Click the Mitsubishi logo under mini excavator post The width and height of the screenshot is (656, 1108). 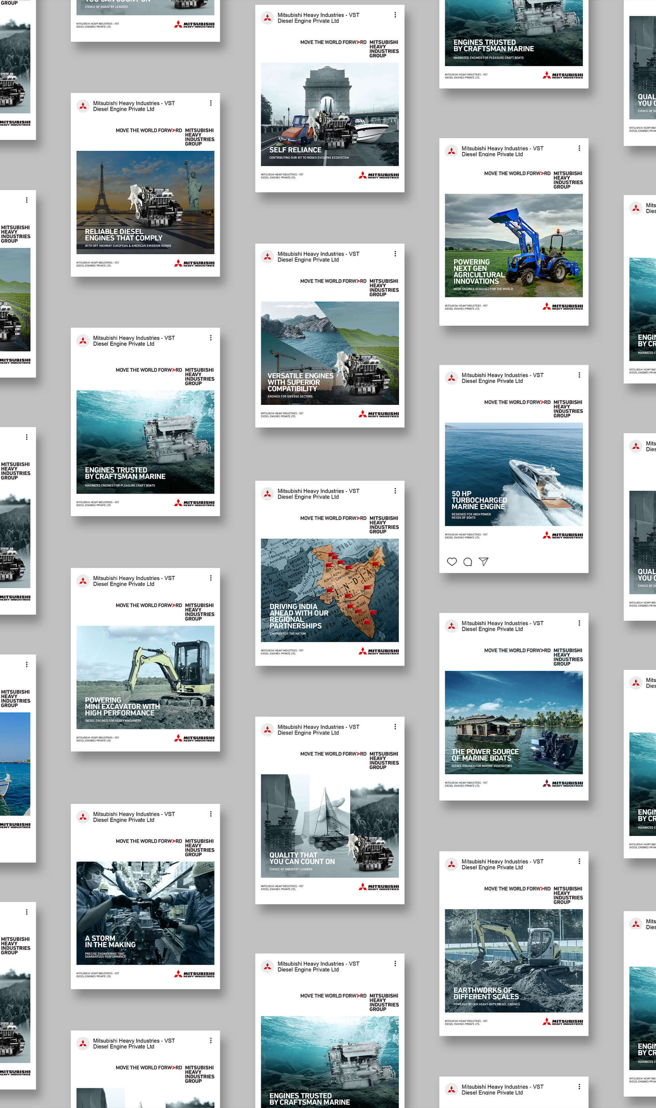[x=194, y=738]
